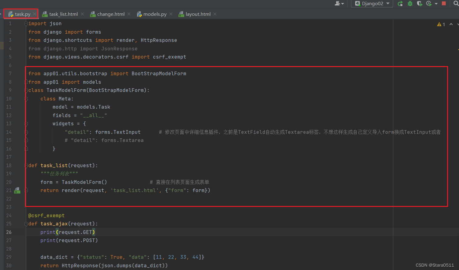Screen dimensions: 459x270
Task: Close the change.html tab
Action: [x=129, y=14]
